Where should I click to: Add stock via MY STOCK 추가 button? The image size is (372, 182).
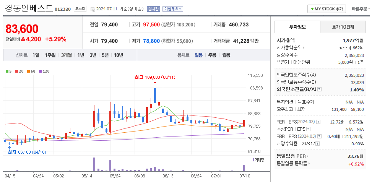(x=327, y=9)
